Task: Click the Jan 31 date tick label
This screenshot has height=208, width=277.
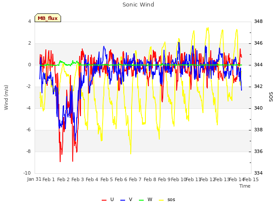Action: click(x=34, y=179)
